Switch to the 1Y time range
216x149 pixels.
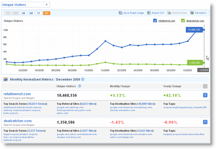click(x=39, y=13)
